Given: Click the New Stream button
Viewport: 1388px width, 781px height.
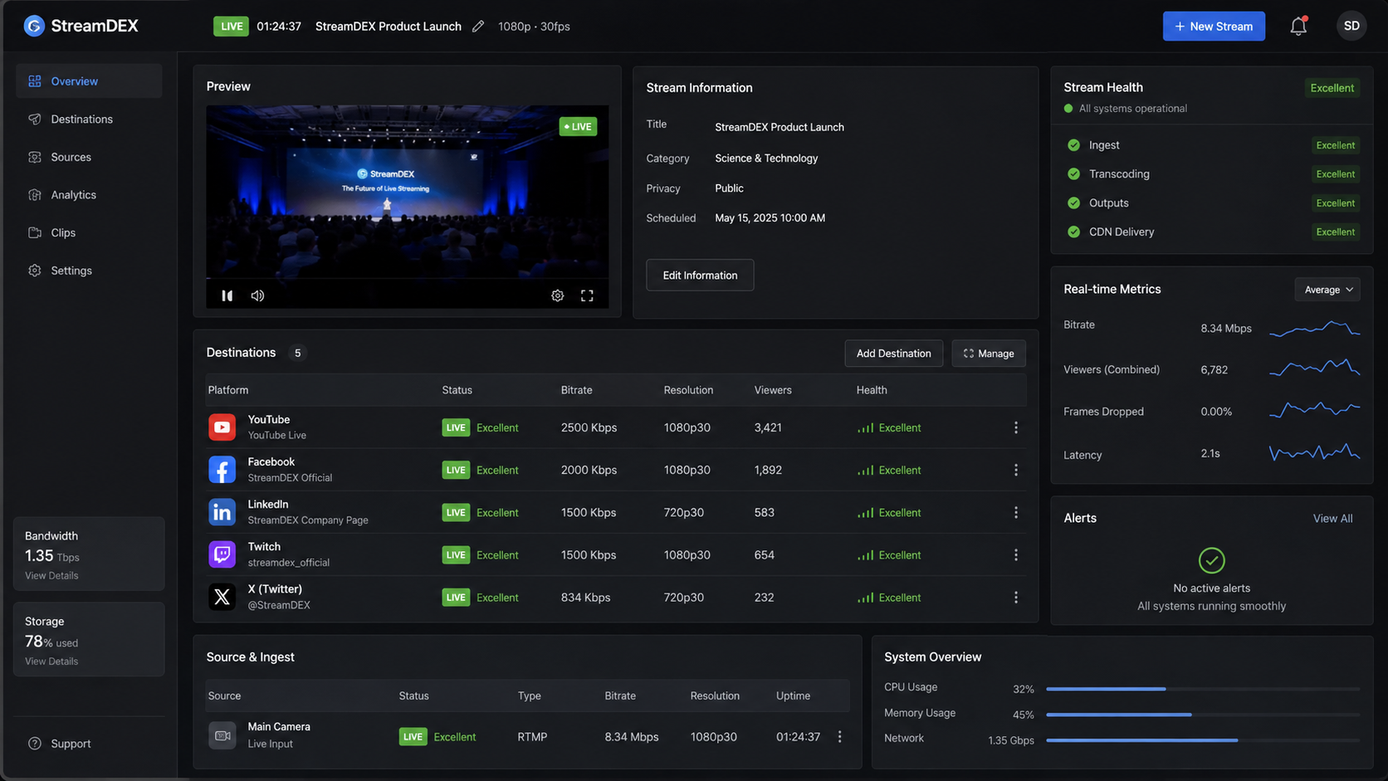Looking at the screenshot, I should coord(1214,27).
